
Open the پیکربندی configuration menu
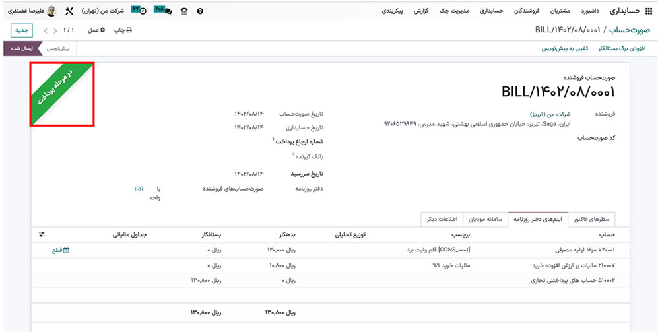pos(396,11)
